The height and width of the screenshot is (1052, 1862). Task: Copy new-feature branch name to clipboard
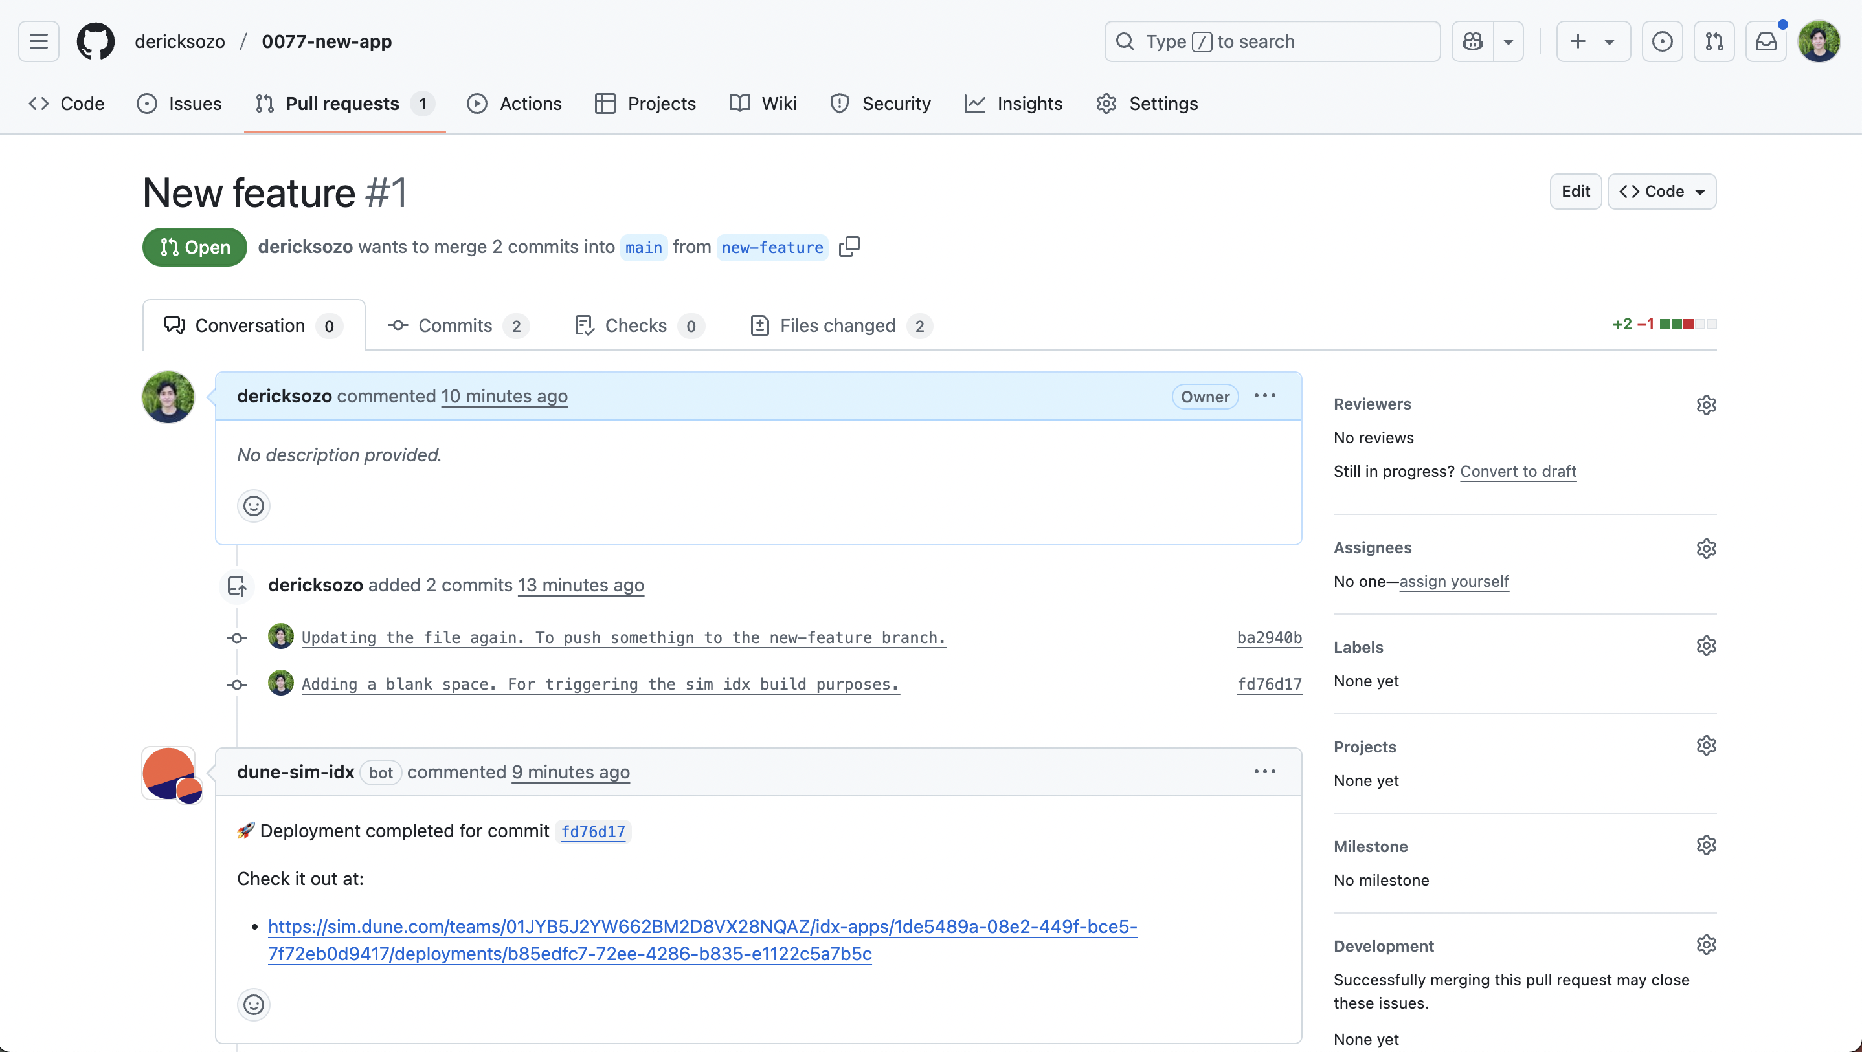[849, 247]
